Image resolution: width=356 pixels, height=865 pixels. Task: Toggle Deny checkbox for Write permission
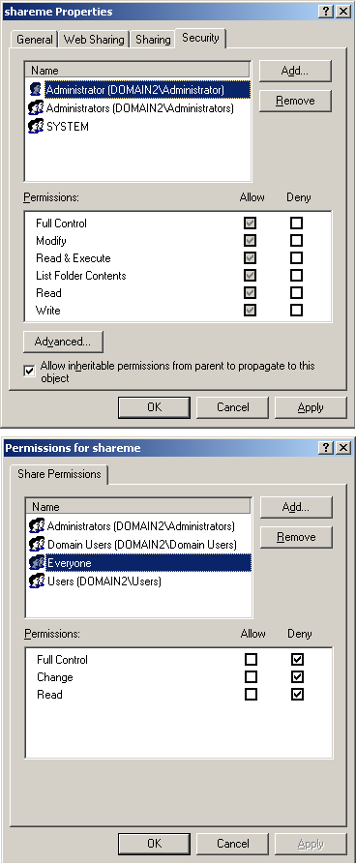click(296, 310)
